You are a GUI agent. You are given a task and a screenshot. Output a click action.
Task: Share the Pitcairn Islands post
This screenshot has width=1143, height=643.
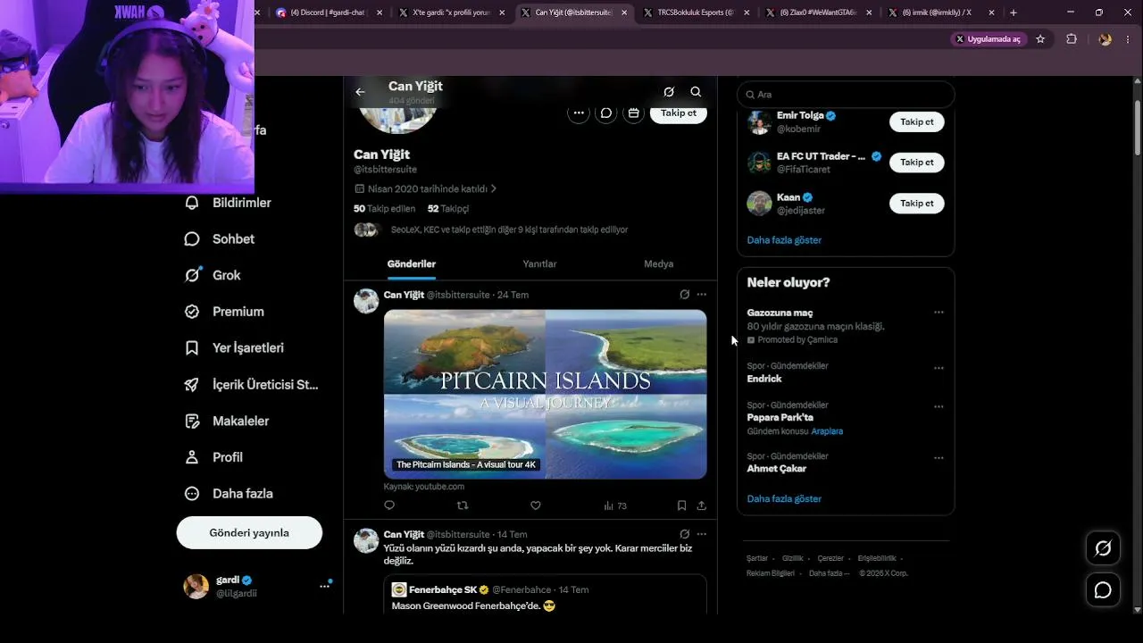(x=702, y=505)
